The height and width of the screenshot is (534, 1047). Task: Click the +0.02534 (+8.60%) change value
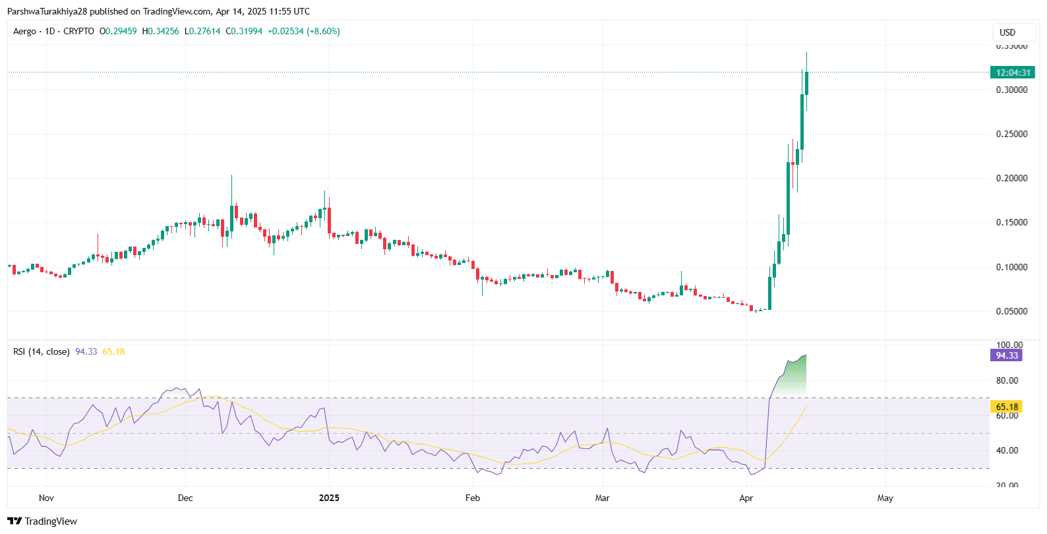pyautogui.click(x=303, y=32)
